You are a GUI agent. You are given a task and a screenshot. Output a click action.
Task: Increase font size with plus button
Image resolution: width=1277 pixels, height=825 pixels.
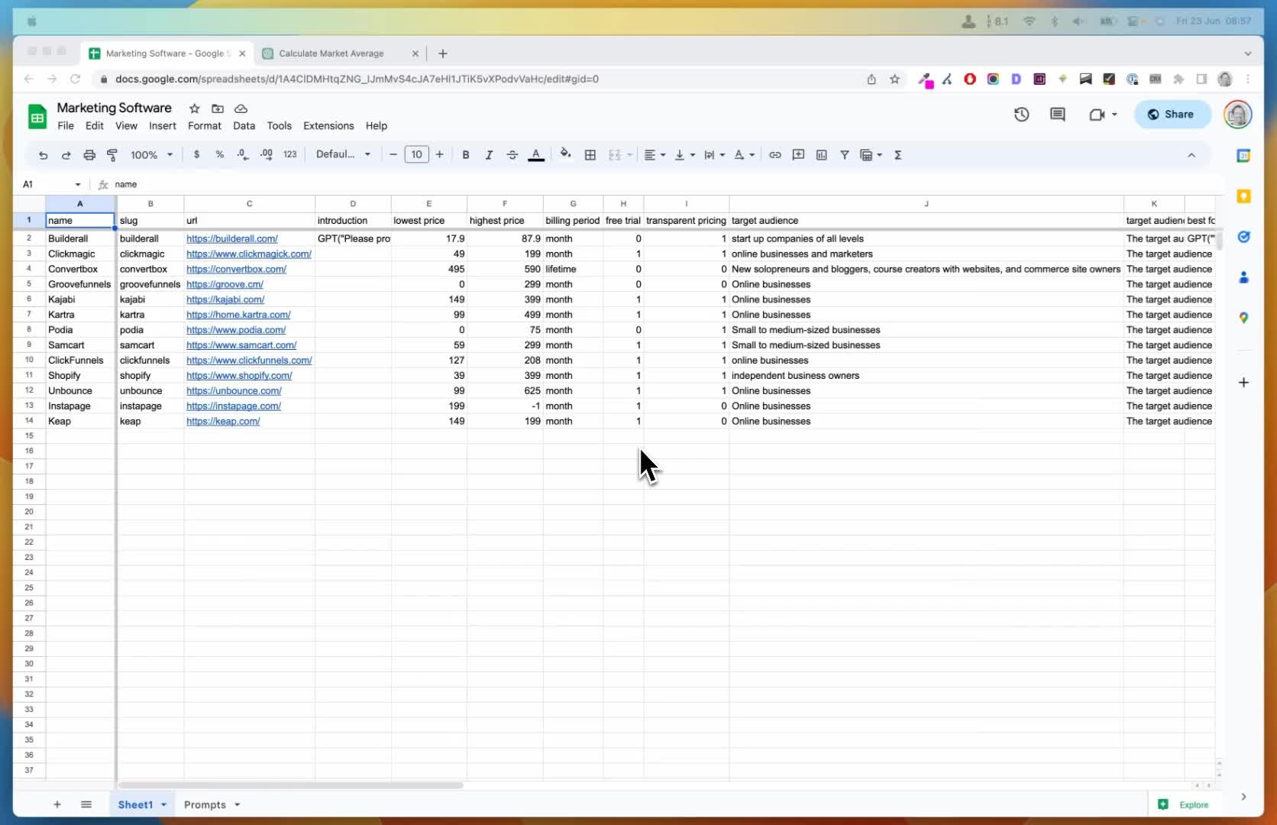440,154
